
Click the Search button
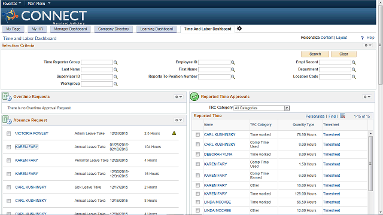click(315, 54)
